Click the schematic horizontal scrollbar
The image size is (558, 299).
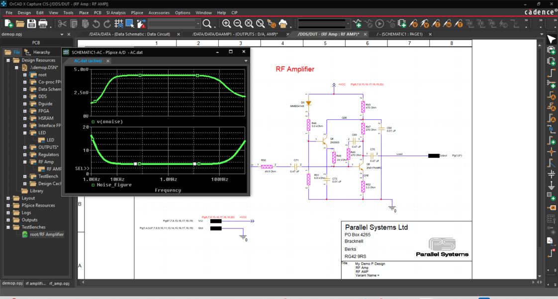[298, 282]
